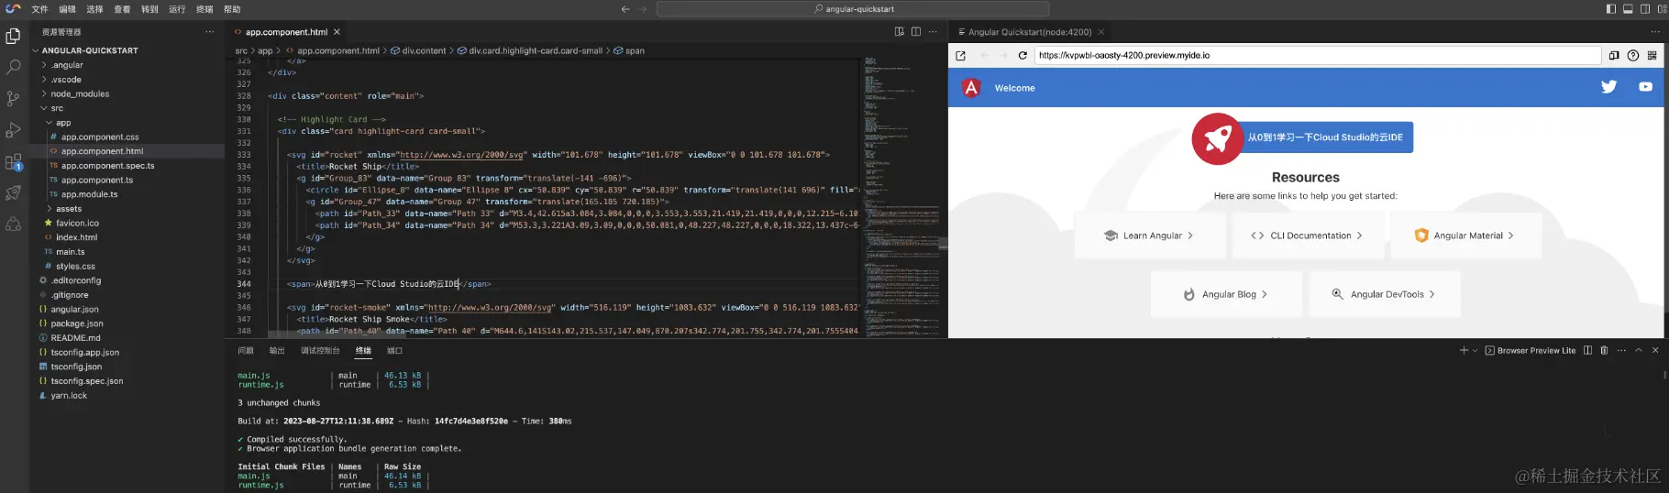The image size is (1669, 493).
Task: Open the 编辑 menu
Action: (67, 9)
